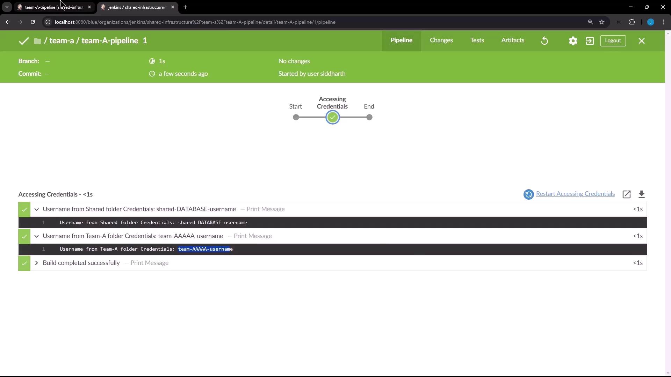This screenshot has width=671, height=377.
Task: Click the success checkmark icon in header
Action: click(x=23, y=41)
